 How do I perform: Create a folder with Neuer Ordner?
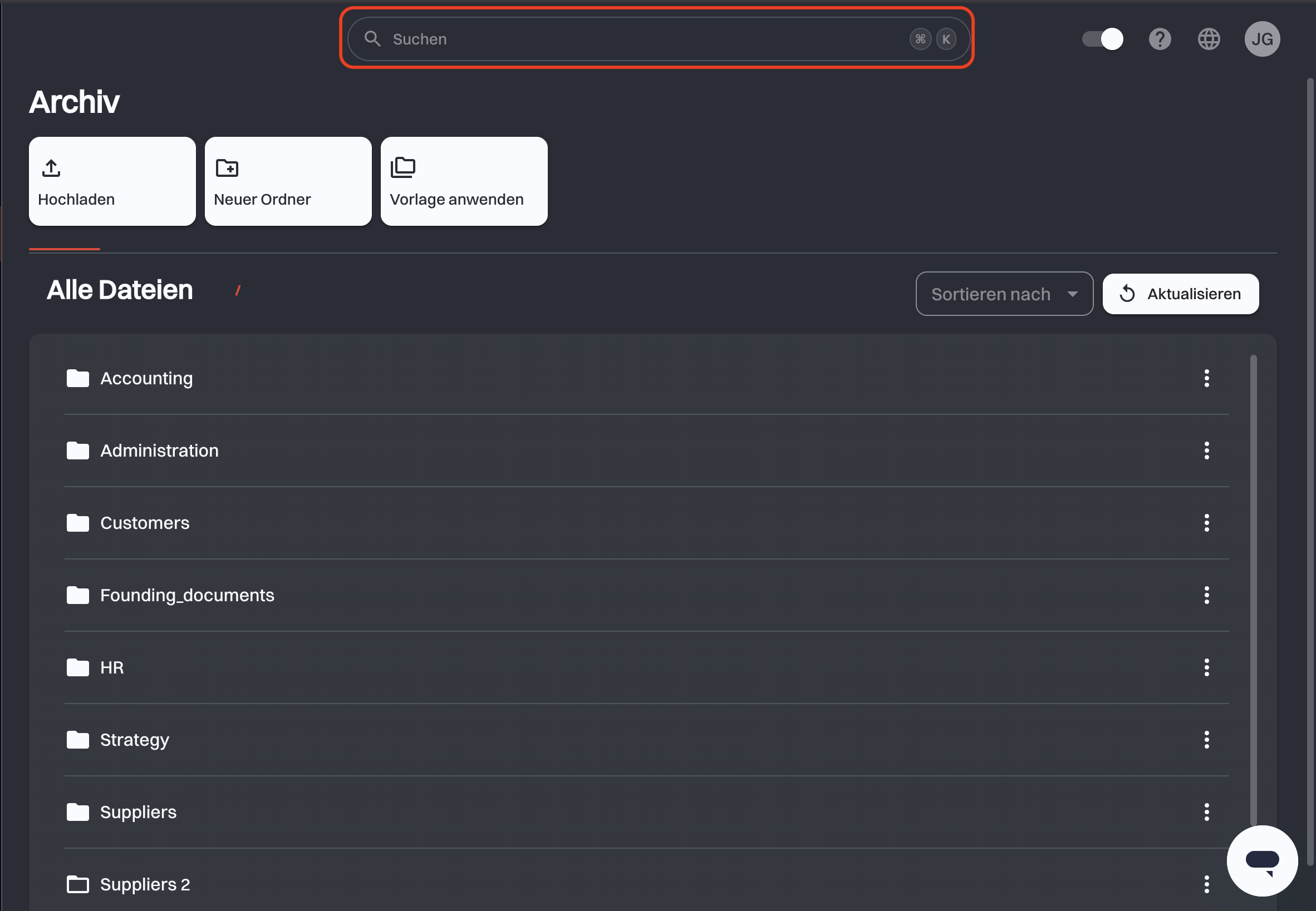(x=288, y=181)
